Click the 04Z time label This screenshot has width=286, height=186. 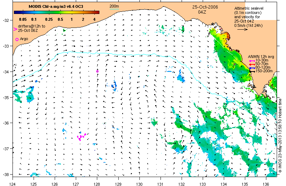[x=202, y=12]
